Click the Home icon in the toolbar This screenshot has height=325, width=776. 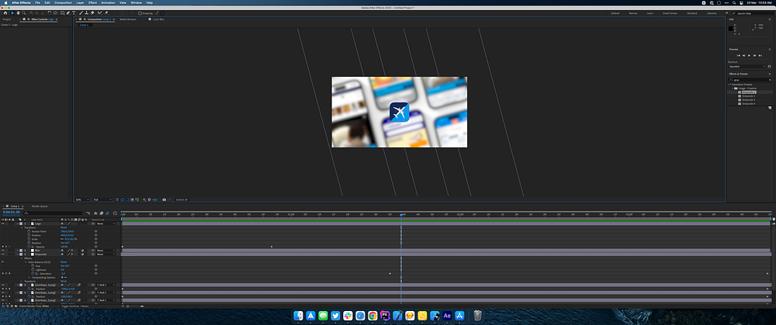(5, 13)
